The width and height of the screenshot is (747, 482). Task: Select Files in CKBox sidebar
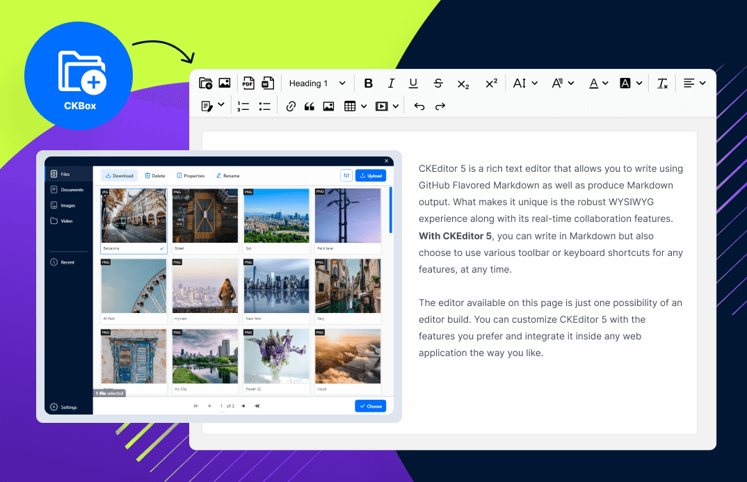[x=69, y=174]
